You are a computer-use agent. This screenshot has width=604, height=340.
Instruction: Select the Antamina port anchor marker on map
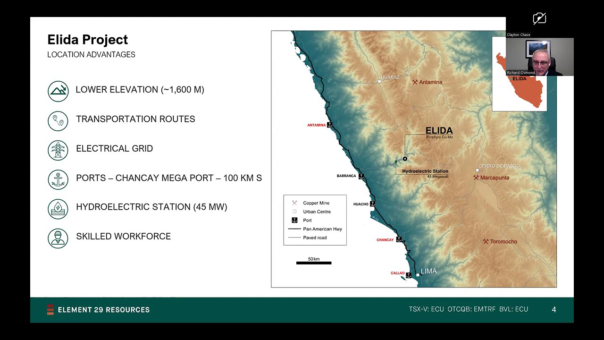(330, 125)
